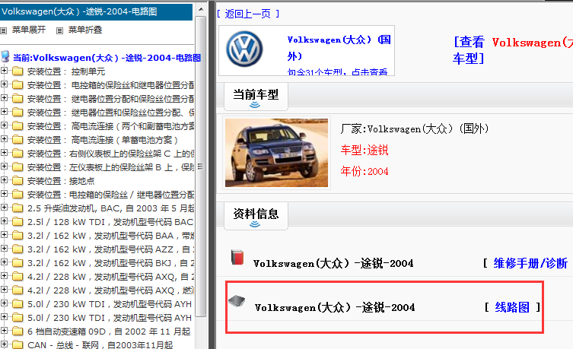Expand the CAN - 总线 - 联网 node
Viewport: 573px width, 349px height.
coord(4,344)
